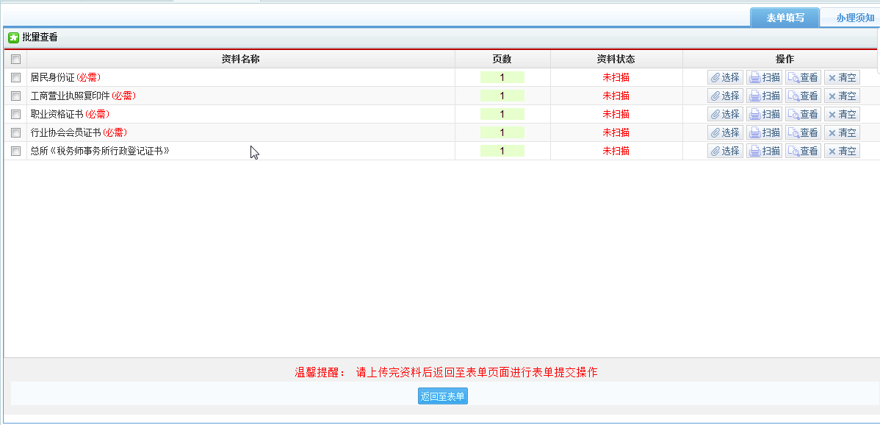
Task: Click 查看 magnifier for 工商营业执照复印件 row
Action: [x=803, y=96]
